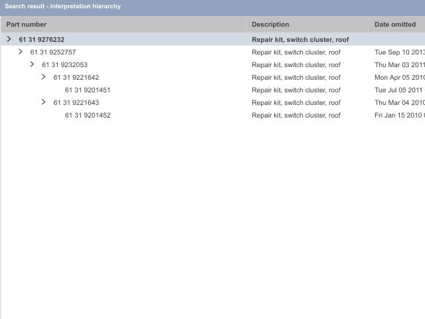This screenshot has height=319, width=425.
Task: Select part number 61 31 9221643
Action: [x=76, y=103]
